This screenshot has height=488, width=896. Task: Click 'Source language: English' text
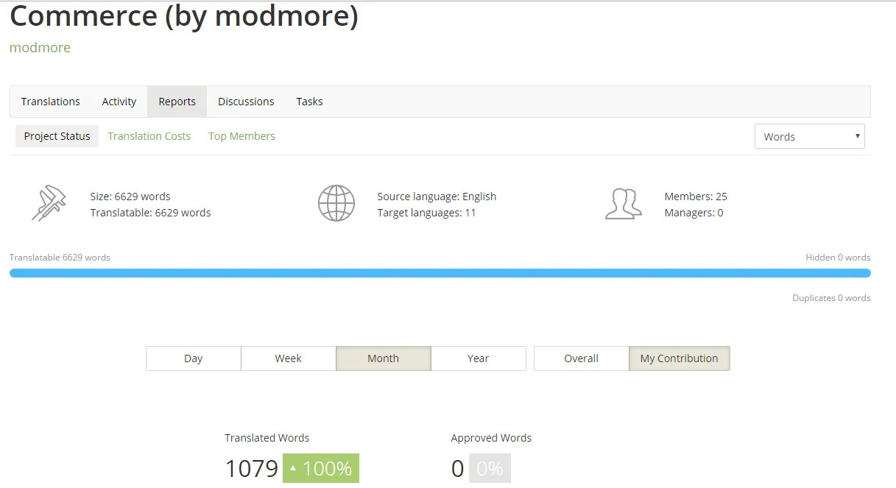437,197
